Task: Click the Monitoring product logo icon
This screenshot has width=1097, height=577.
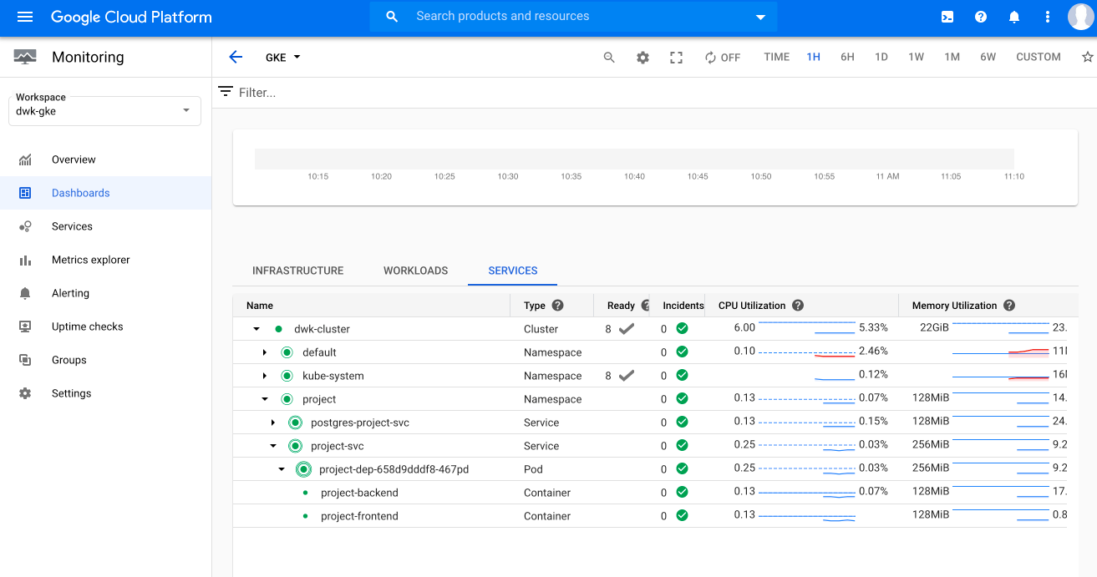Action: [25, 57]
